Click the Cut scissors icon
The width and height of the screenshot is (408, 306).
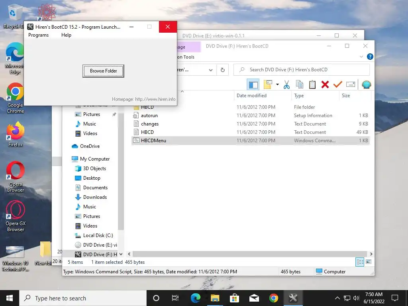tap(287, 84)
